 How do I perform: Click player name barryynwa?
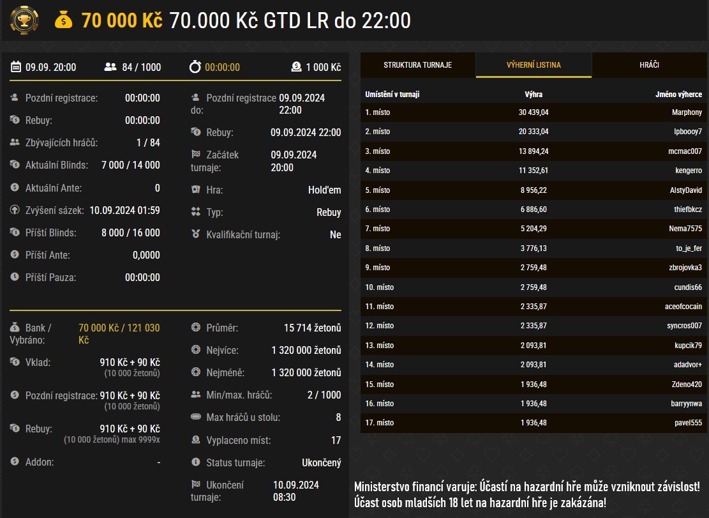pos(687,403)
